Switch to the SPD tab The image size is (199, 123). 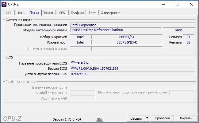click(62, 12)
